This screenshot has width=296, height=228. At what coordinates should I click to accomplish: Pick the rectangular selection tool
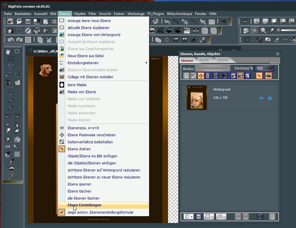(11, 59)
